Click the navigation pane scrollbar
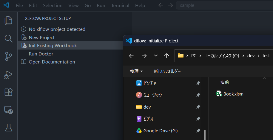The height and width of the screenshot is (140, 273). click(205, 135)
